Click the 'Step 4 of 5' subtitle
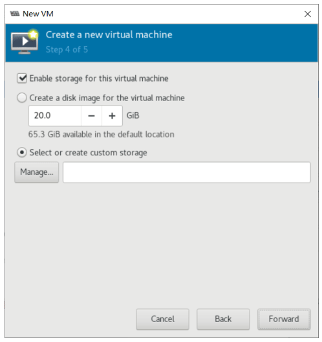Image resolution: width=322 pixels, height=342 pixels. (x=67, y=49)
